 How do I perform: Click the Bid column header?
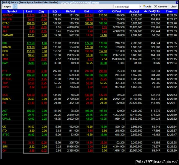click(x=87, y=11)
